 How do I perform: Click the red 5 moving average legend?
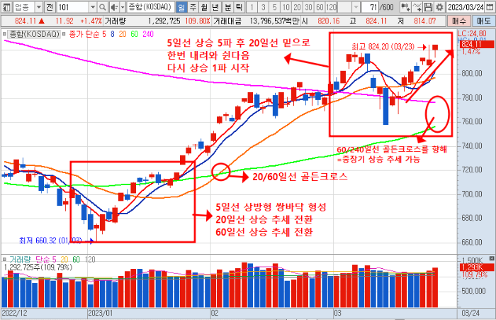(x=104, y=34)
